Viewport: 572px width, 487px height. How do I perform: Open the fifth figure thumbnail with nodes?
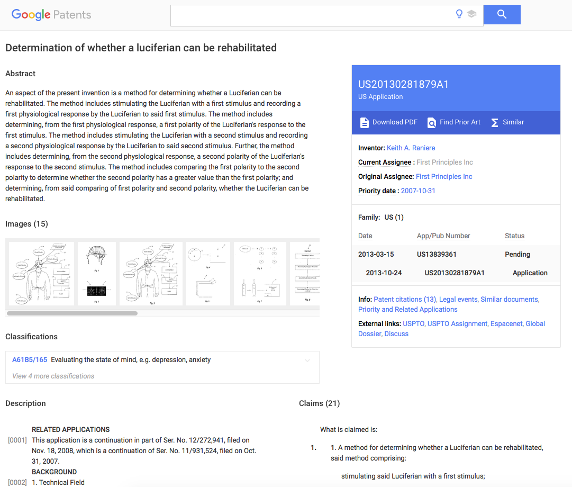(260, 274)
